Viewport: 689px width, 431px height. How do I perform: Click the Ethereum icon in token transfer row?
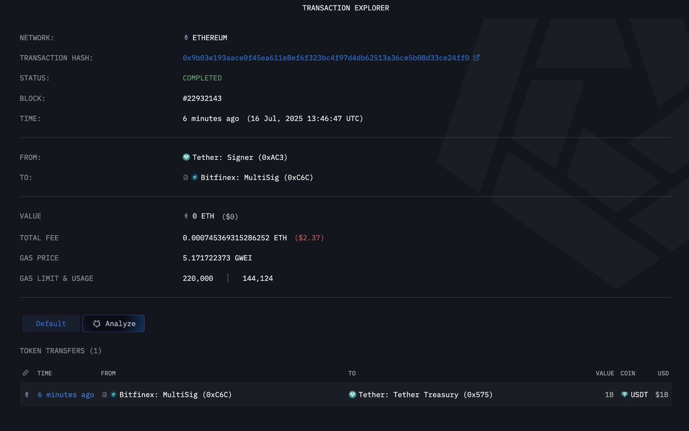(x=26, y=395)
